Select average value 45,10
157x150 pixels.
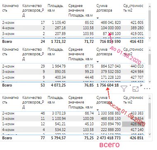(89, 124)
